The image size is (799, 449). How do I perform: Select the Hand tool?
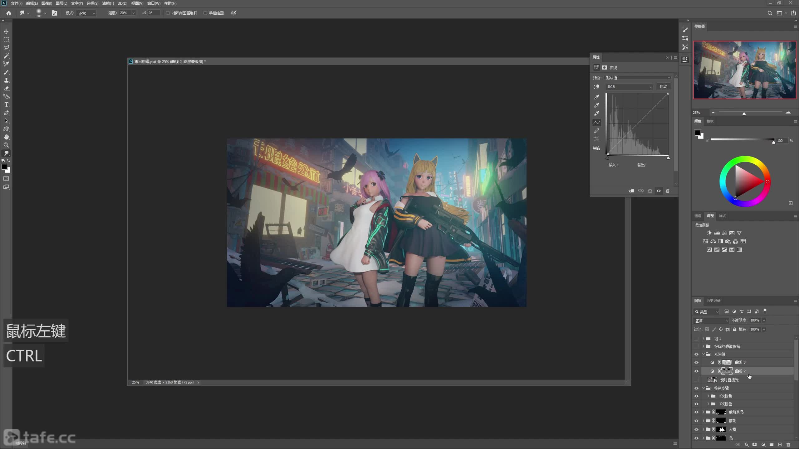pos(6,137)
